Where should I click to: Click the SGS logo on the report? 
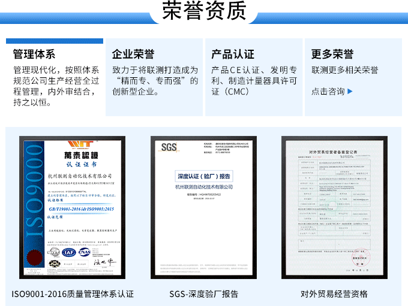tap(170, 147)
